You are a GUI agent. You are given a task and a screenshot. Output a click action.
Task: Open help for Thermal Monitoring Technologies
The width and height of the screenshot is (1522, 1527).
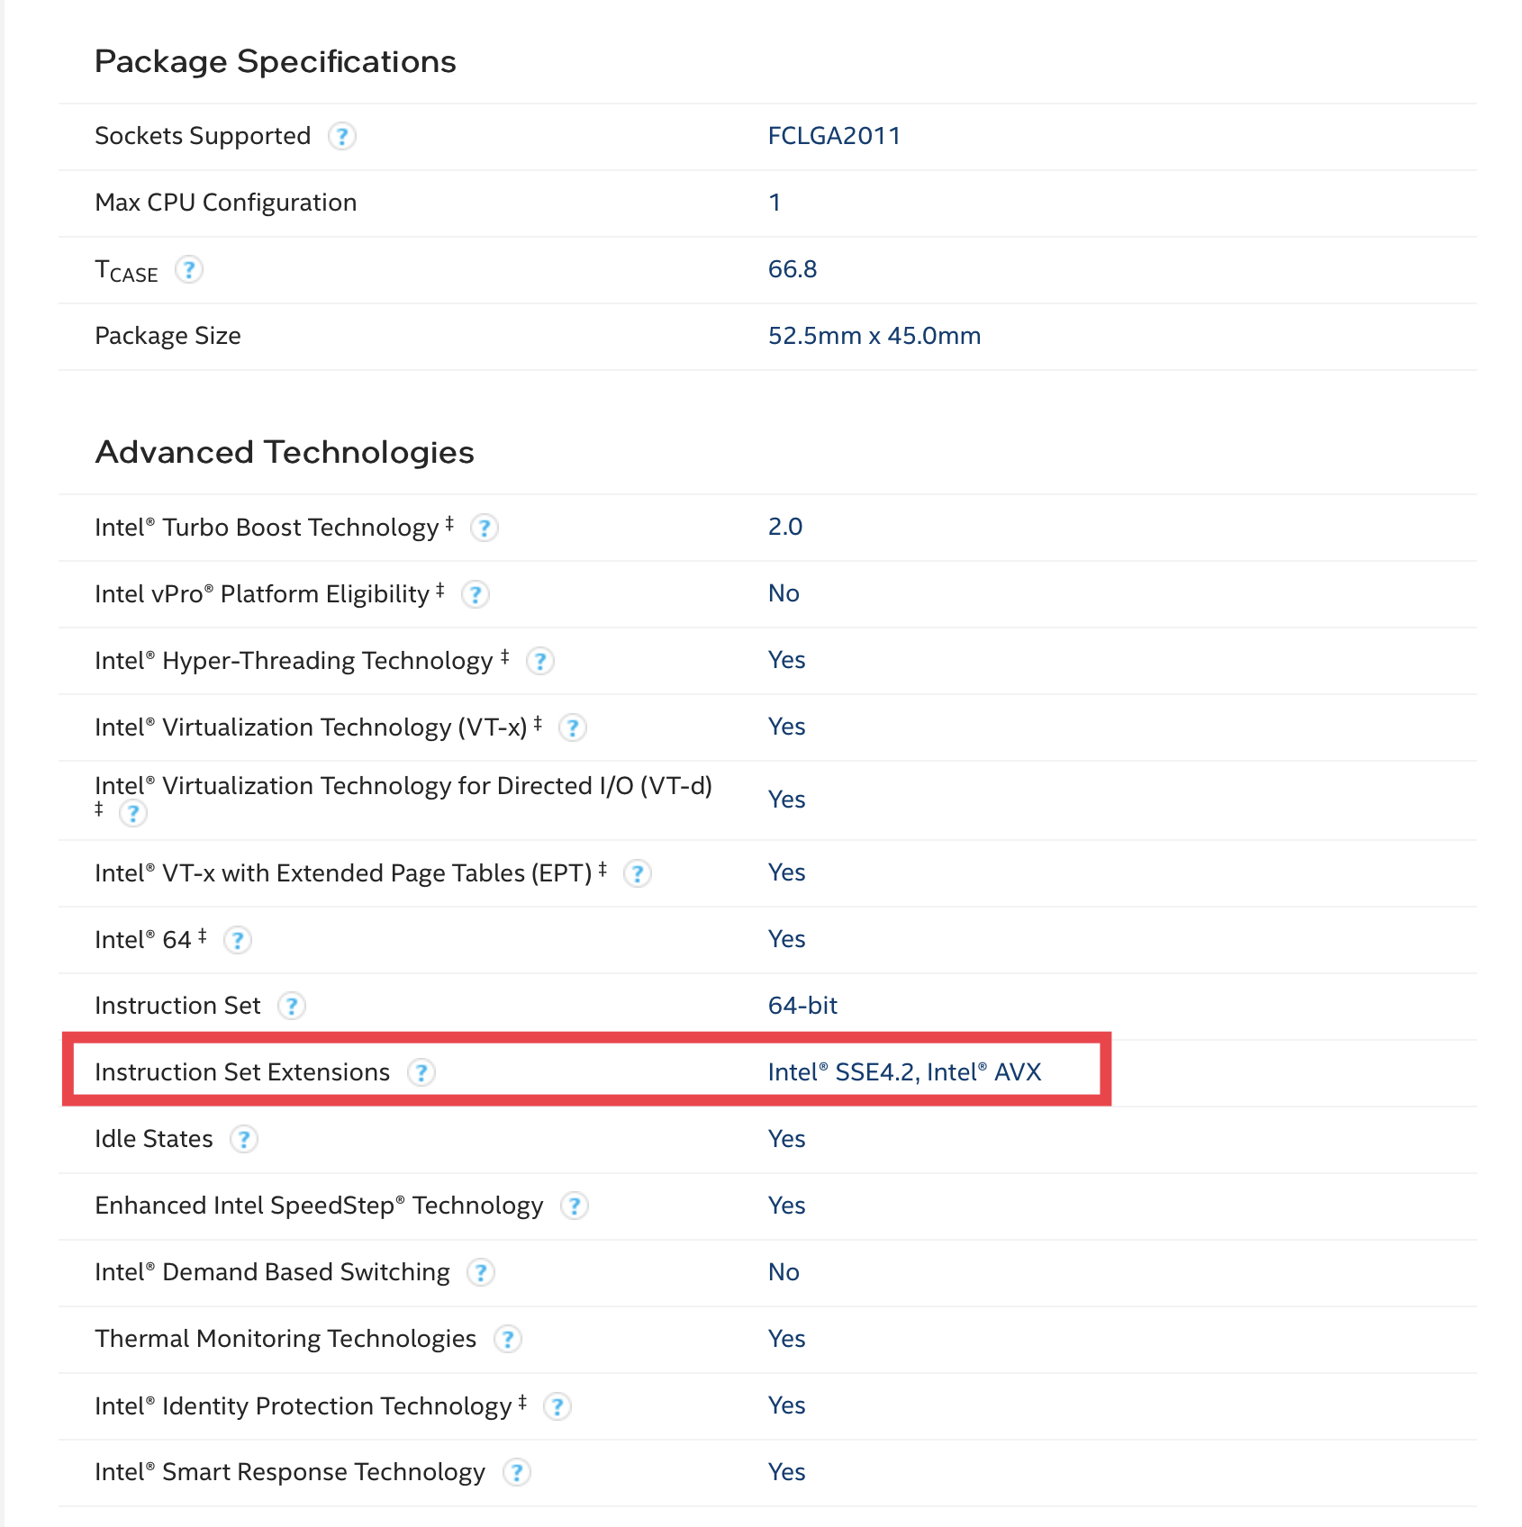tap(507, 1339)
